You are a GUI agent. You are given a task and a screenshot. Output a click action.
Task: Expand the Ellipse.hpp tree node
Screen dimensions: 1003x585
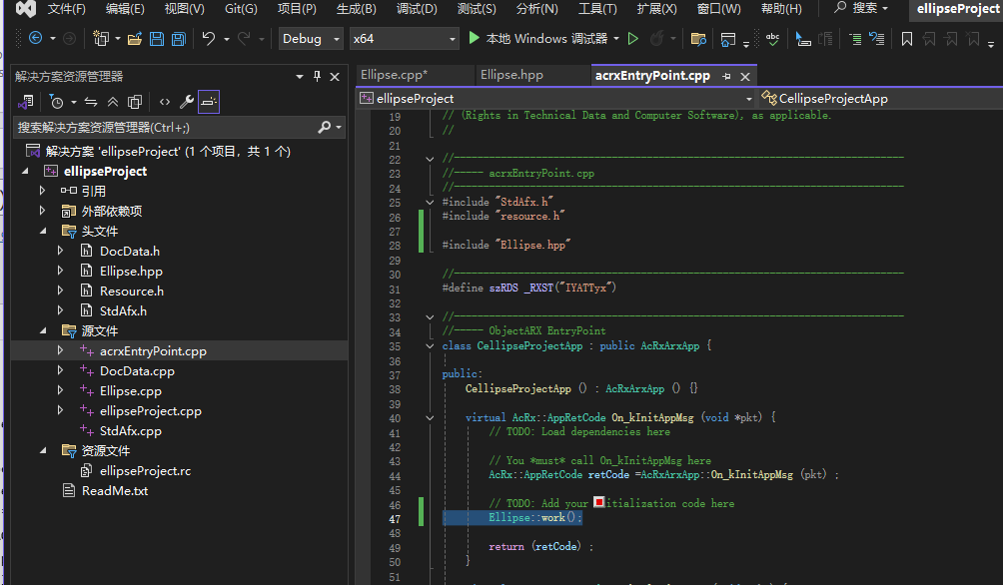pyautogui.click(x=61, y=272)
